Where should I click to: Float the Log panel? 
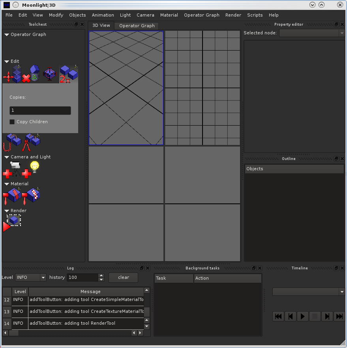(x=142, y=268)
